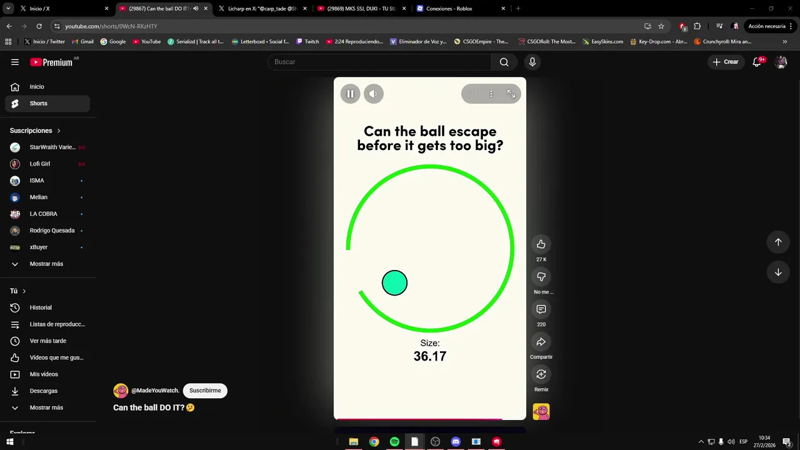Open the Short's three-dot options menu
Viewport: 800px width, 450px height.
[491, 94]
